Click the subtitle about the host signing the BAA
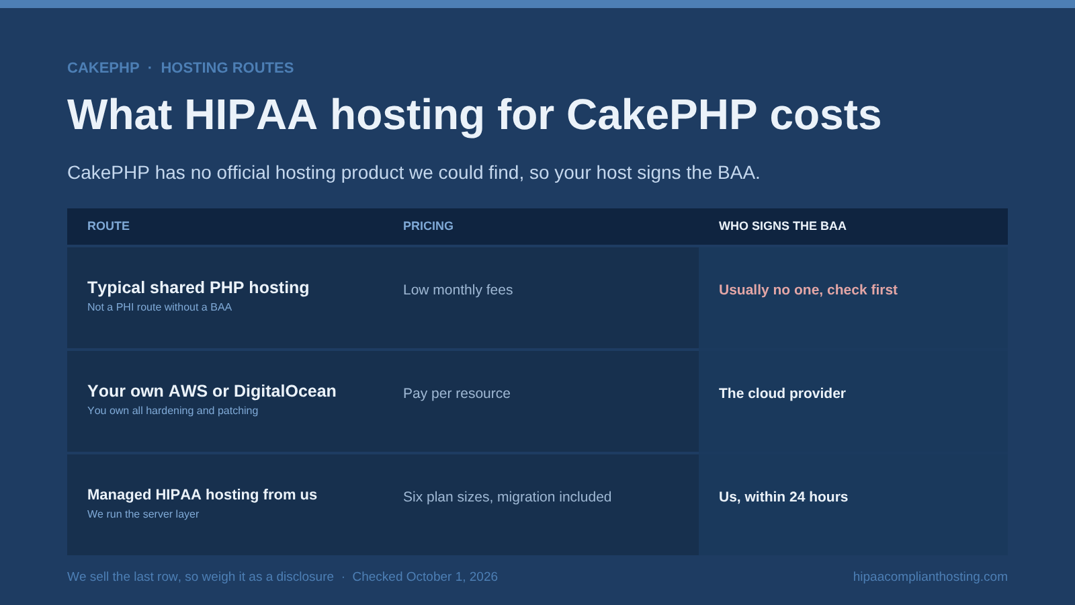Viewport: 1075px width, 605px height. coord(414,173)
